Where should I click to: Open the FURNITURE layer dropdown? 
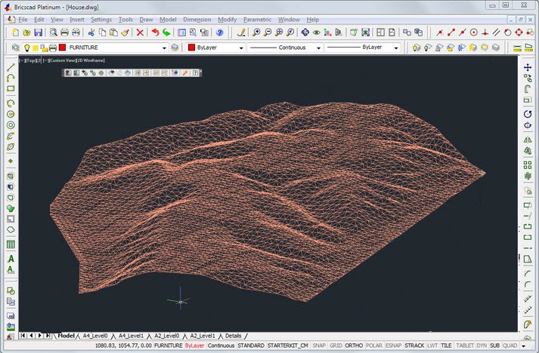click(x=164, y=48)
